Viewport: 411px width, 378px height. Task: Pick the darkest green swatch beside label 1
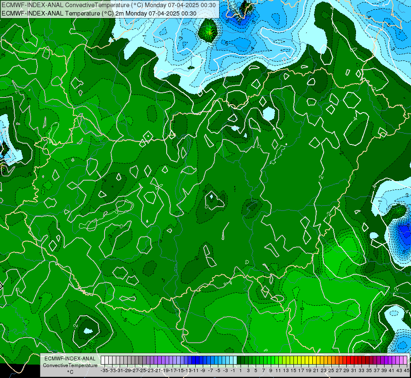pyautogui.click(x=238, y=360)
